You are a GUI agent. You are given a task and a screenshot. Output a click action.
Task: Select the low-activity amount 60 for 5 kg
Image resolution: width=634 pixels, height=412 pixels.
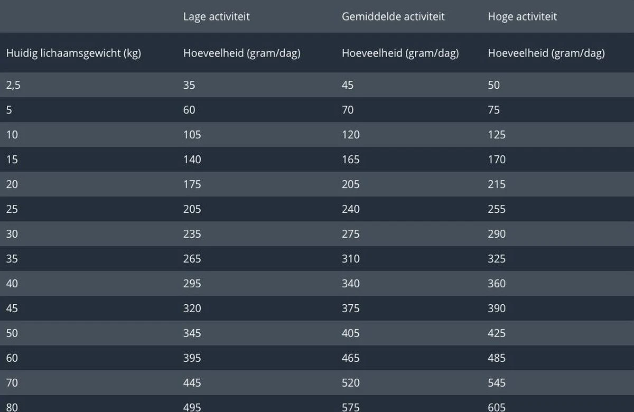[189, 110]
